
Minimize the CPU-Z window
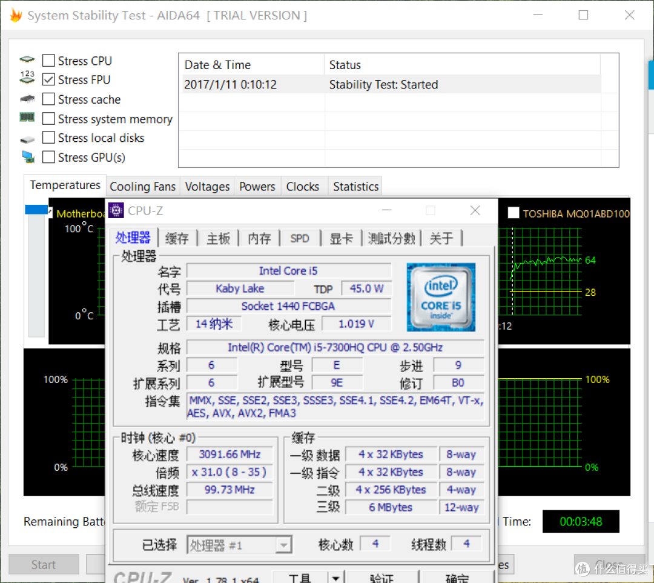point(386,210)
